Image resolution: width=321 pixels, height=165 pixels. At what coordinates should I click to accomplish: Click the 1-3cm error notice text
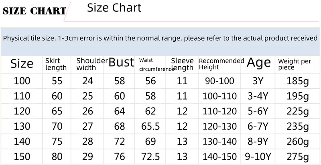[160, 39]
